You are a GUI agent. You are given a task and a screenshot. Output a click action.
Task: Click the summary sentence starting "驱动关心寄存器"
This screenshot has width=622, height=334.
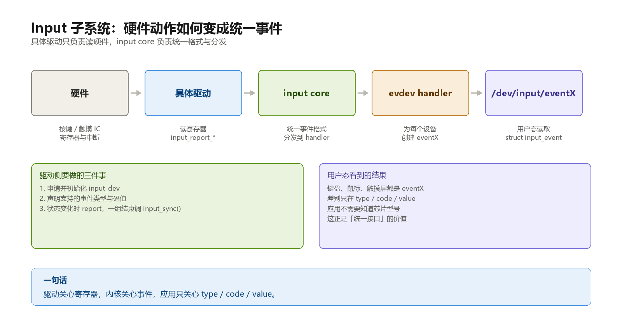[160, 294]
